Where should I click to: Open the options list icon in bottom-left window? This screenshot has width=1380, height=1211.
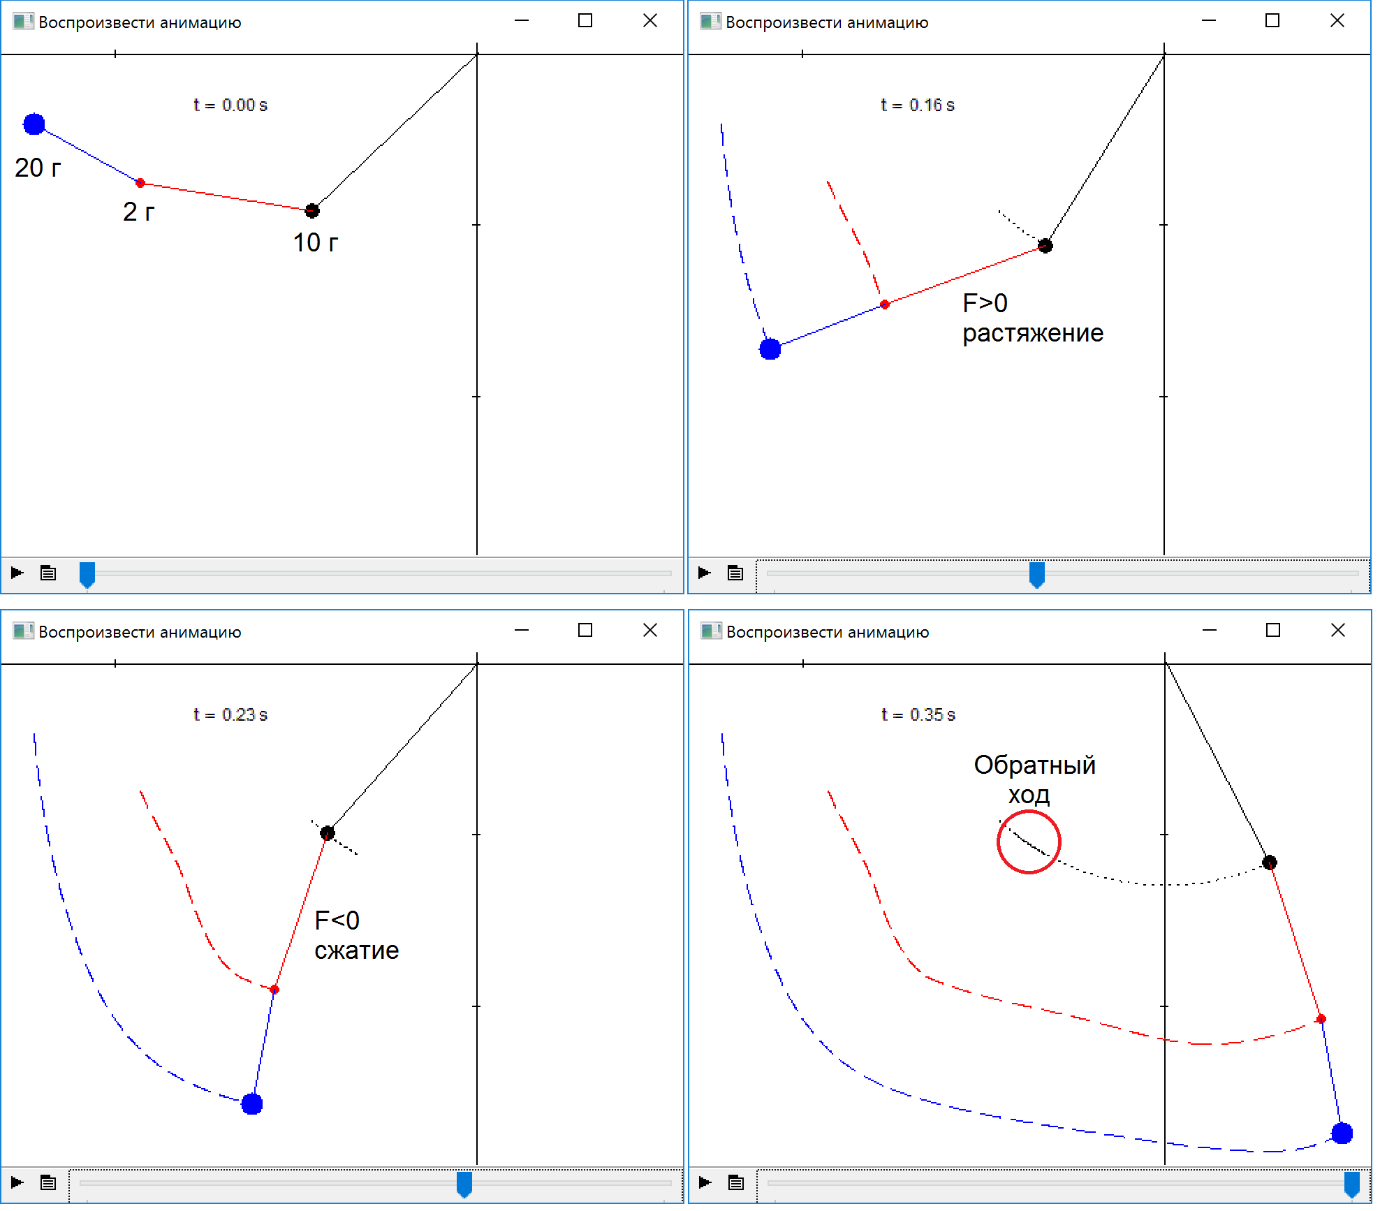[x=48, y=1182]
